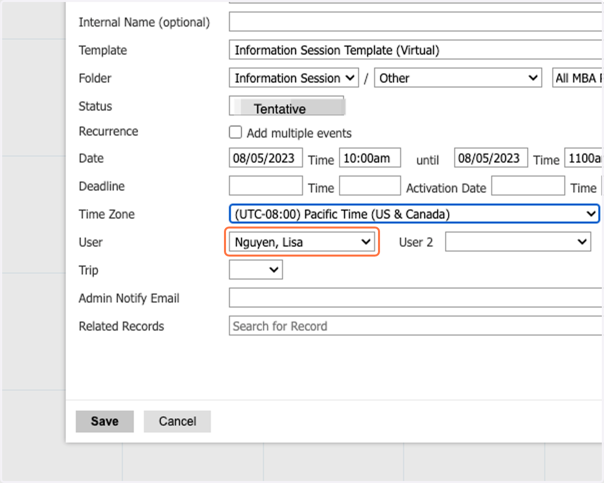This screenshot has width=604, height=483.
Task: Click the Internal Name input field
Action: (416, 22)
